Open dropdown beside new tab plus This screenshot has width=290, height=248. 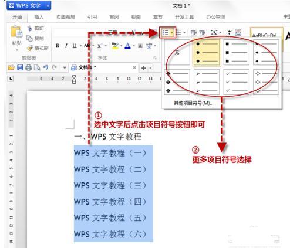coord(150,68)
